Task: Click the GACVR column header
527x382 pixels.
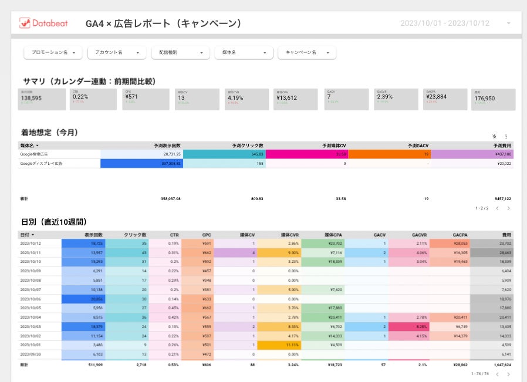Action: (420, 235)
